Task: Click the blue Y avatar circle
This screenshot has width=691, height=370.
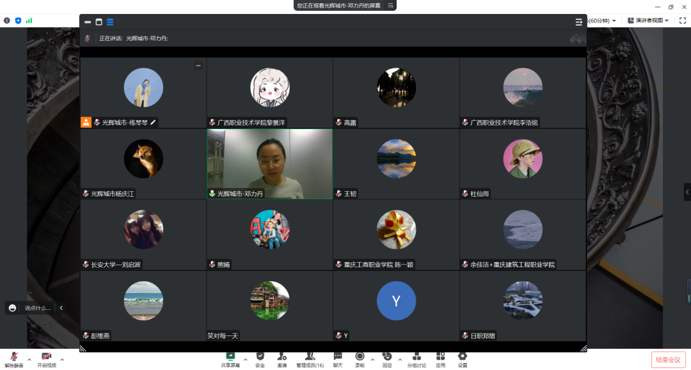Action: coord(396,301)
